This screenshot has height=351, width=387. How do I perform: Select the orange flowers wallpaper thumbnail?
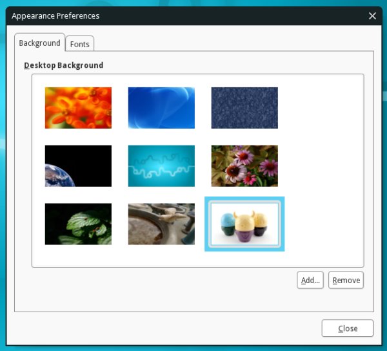[x=78, y=108]
